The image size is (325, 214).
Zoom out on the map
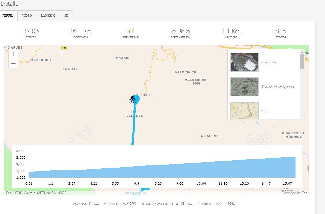tap(13, 63)
